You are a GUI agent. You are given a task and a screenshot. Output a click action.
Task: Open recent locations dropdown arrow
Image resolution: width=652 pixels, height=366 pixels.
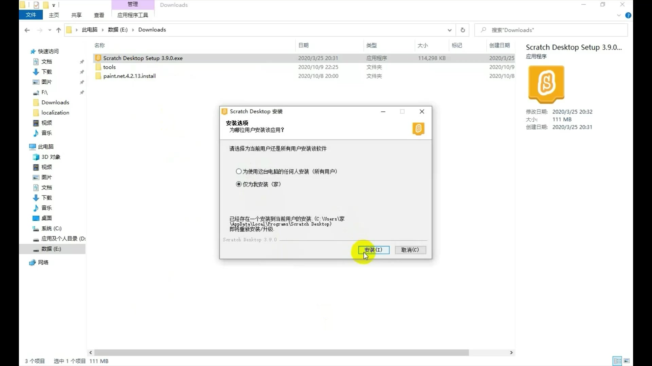coord(50,30)
